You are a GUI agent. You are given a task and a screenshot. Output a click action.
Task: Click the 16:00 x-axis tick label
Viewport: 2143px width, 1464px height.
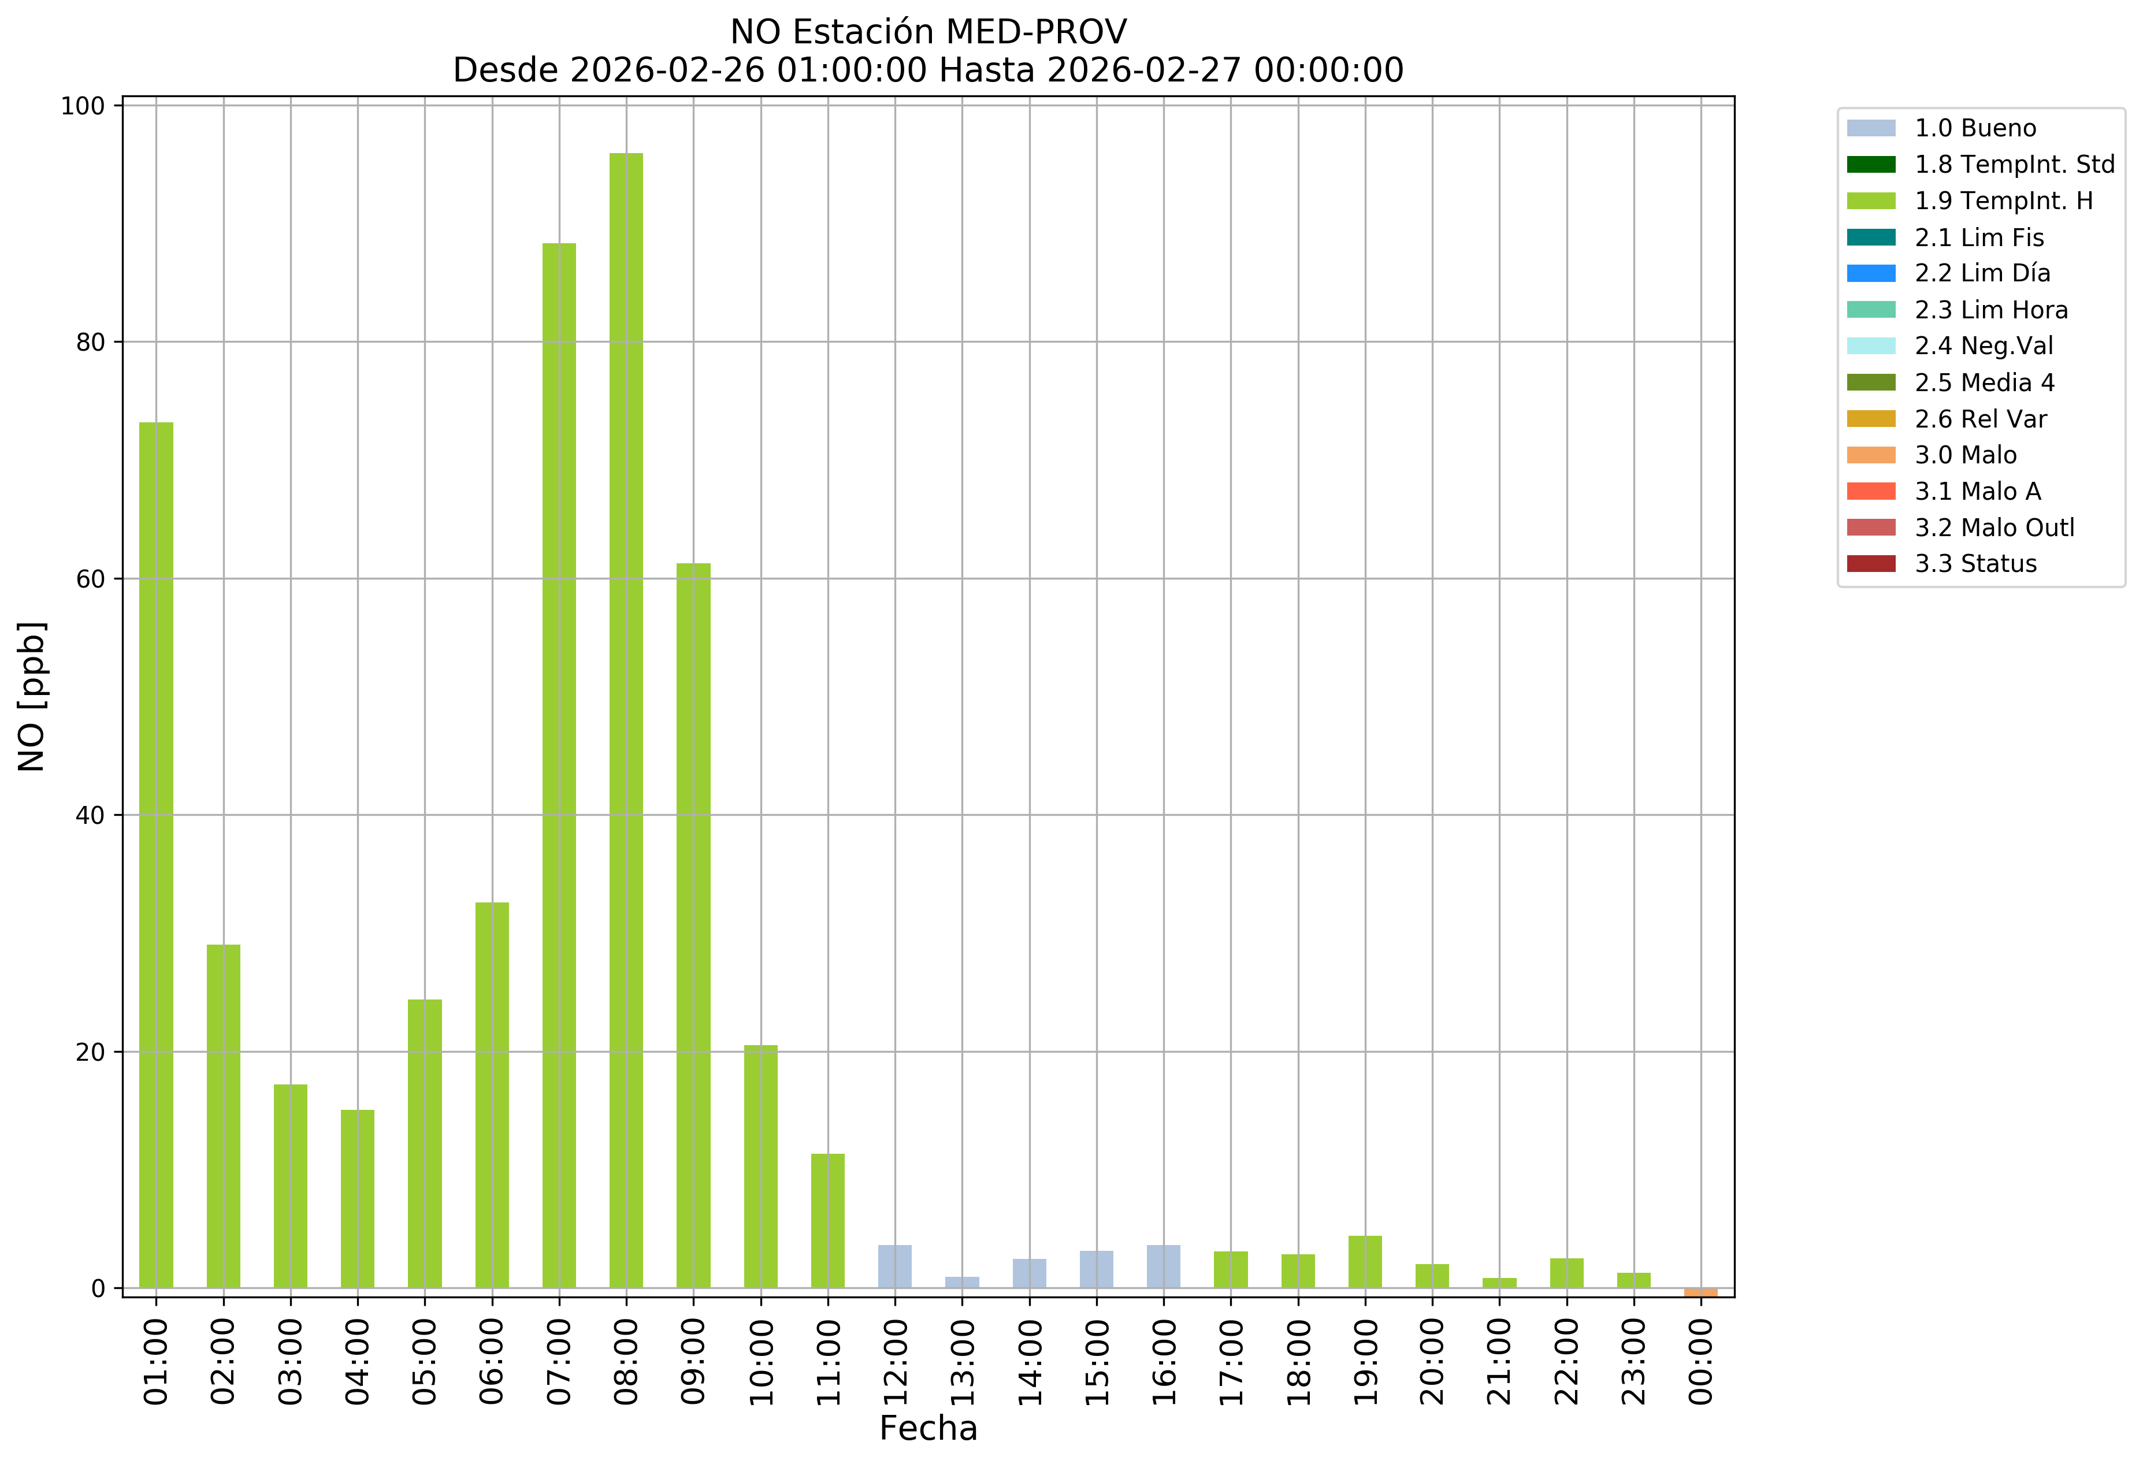click(x=1164, y=1362)
